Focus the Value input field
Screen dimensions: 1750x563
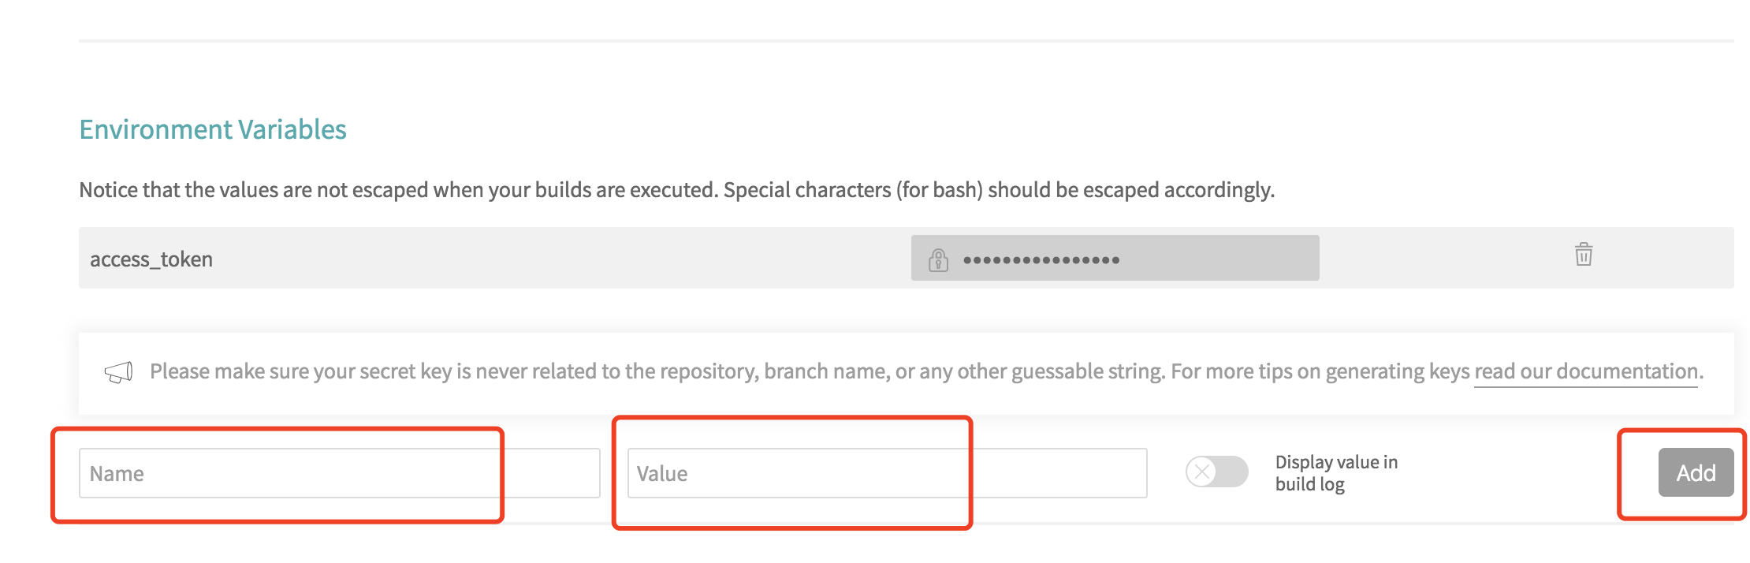tap(887, 473)
